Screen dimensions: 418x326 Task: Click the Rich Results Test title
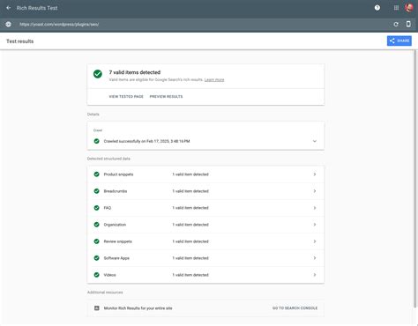(37, 8)
